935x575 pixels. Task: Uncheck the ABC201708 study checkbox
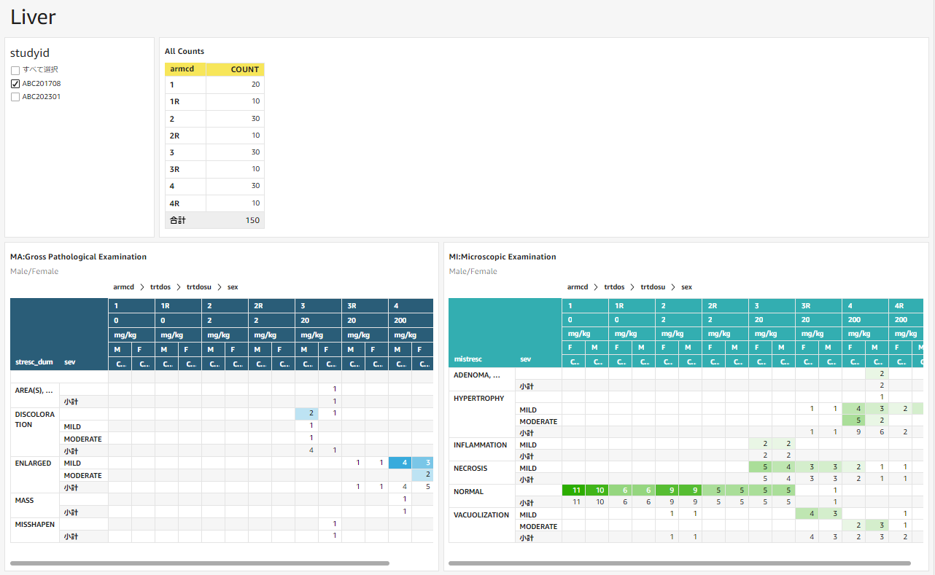point(15,83)
